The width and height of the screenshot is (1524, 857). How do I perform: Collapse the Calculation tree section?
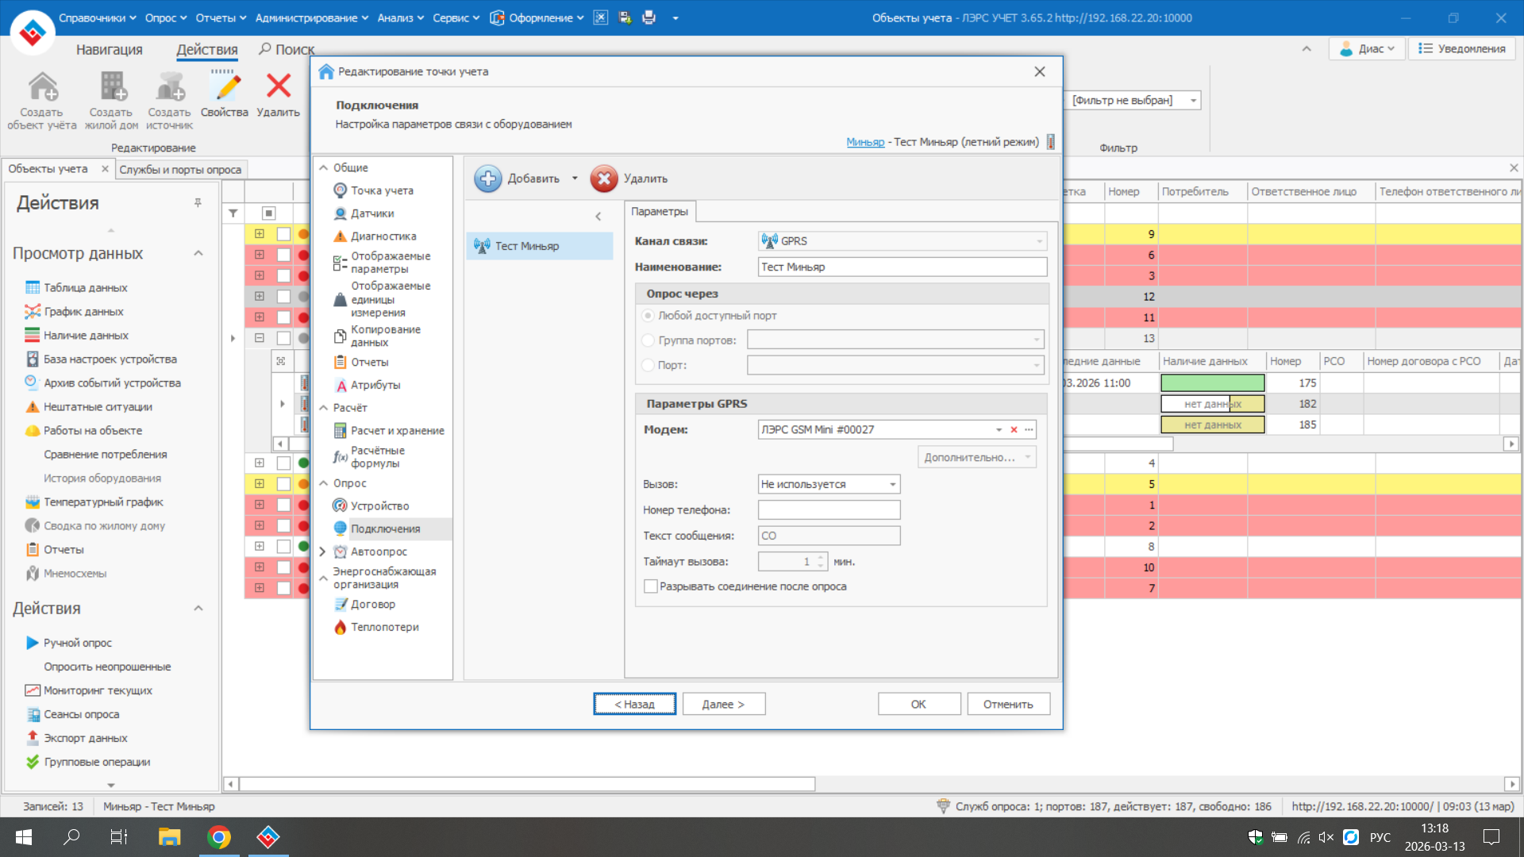pos(324,407)
